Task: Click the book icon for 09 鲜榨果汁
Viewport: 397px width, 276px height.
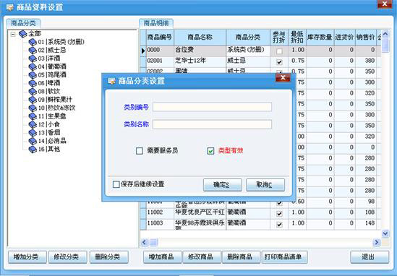Action: [x=33, y=100]
